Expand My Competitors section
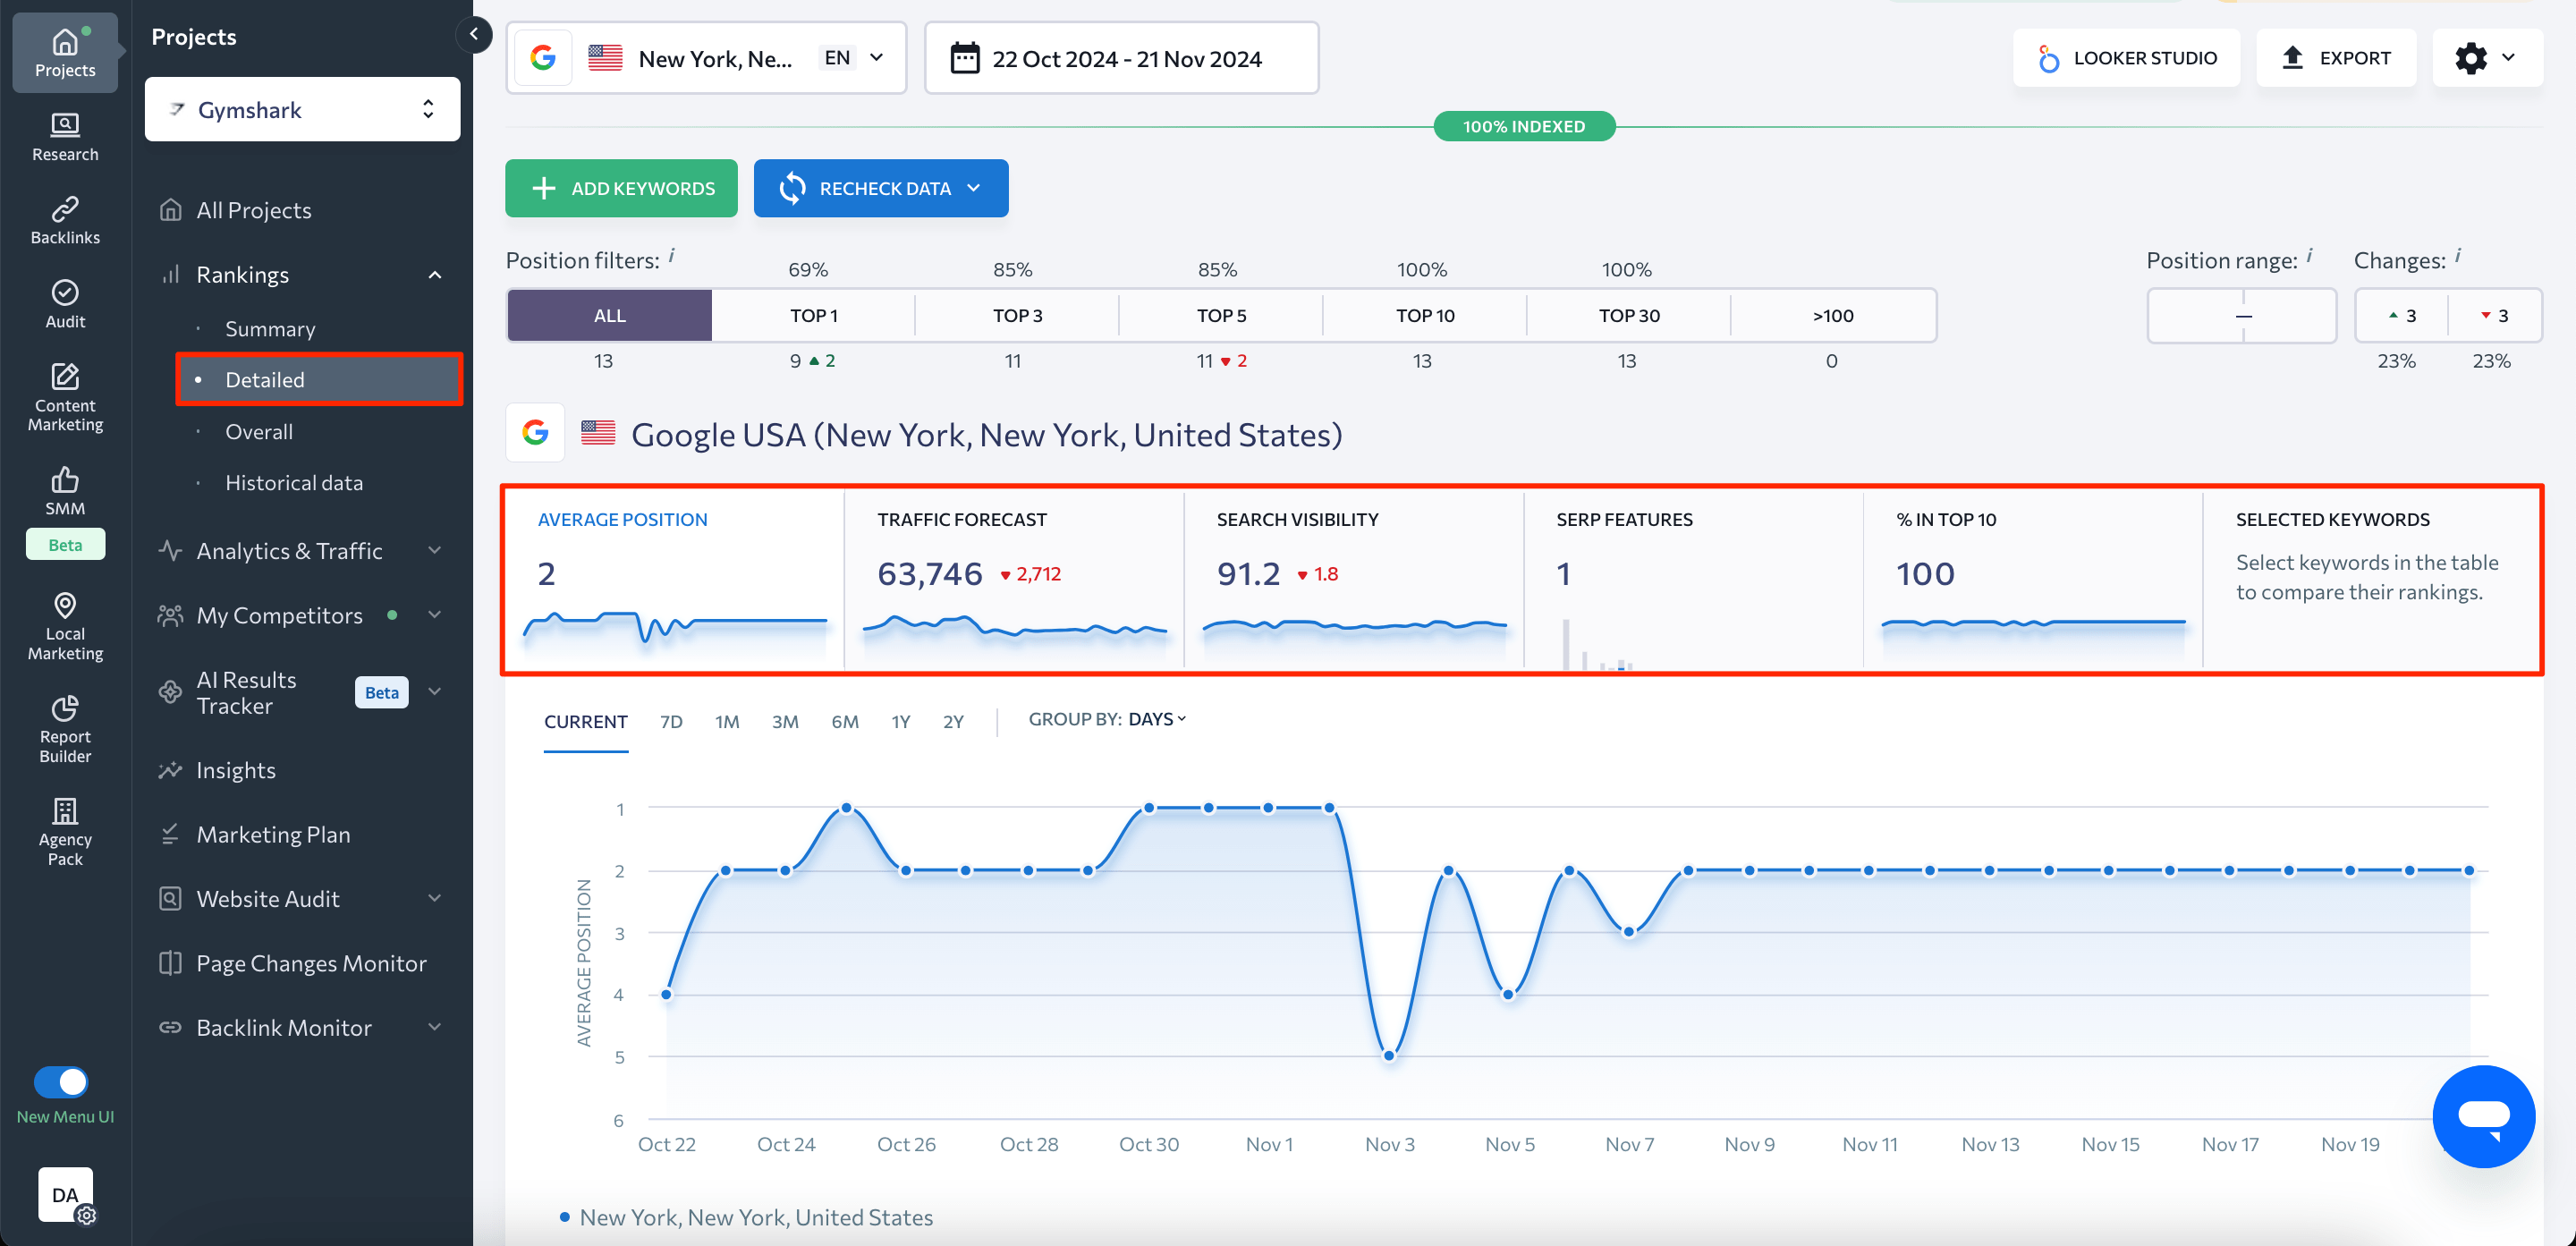The height and width of the screenshot is (1246, 2576). pos(434,615)
